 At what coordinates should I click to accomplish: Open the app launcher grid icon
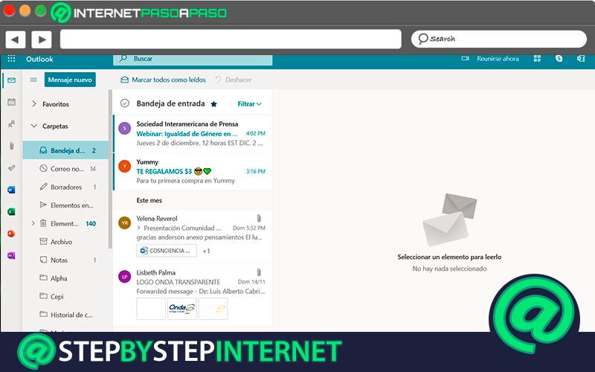point(11,59)
